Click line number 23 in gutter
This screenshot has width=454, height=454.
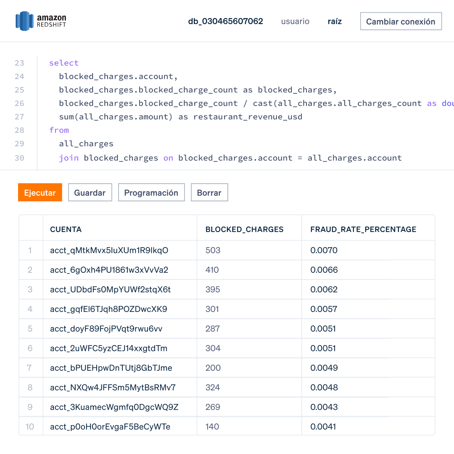(19, 63)
